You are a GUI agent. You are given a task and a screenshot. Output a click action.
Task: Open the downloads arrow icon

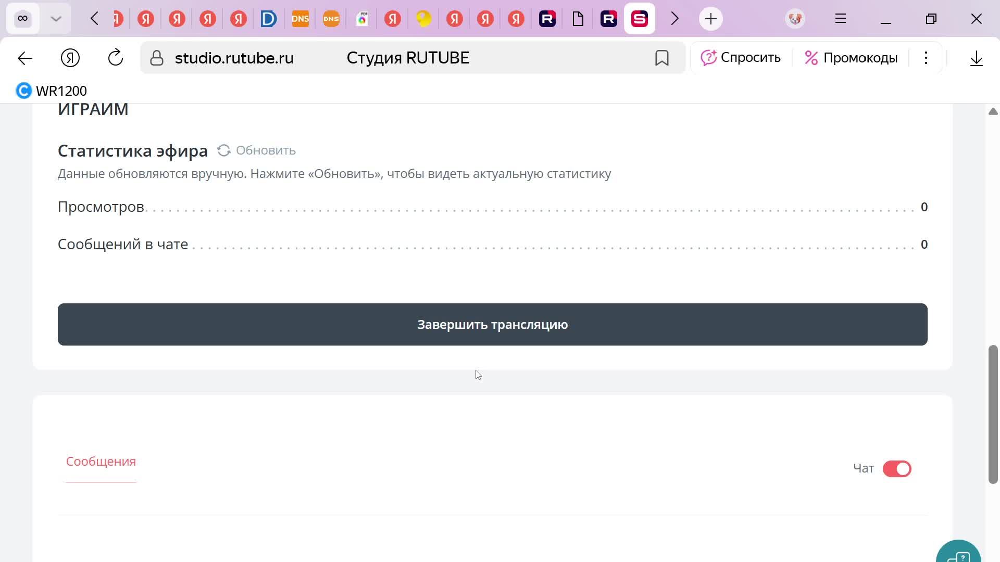pyautogui.click(x=976, y=58)
